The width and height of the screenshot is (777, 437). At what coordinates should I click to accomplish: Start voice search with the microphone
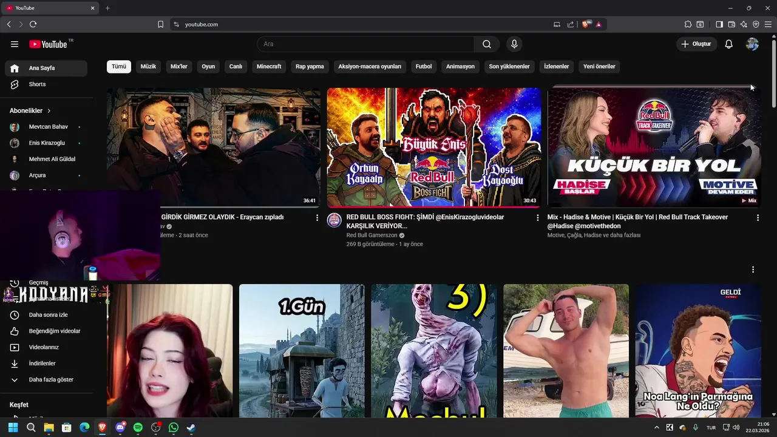(x=514, y=44)
